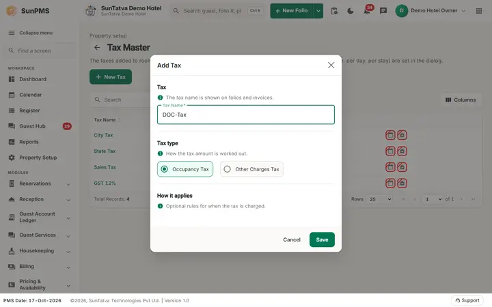Click the Tax Name input field

246,115
